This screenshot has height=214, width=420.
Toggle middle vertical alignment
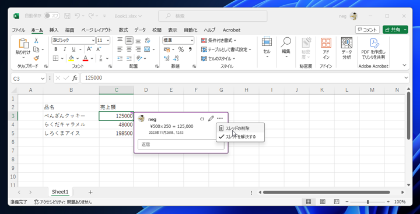pyautogui.click(x=129, y=41)
